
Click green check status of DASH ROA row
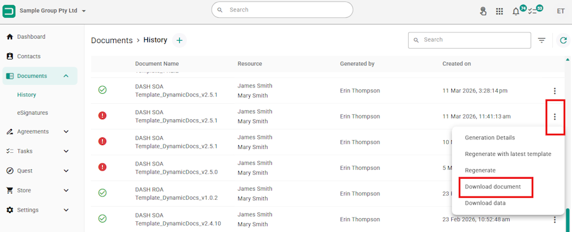click(x=102, y=193)
